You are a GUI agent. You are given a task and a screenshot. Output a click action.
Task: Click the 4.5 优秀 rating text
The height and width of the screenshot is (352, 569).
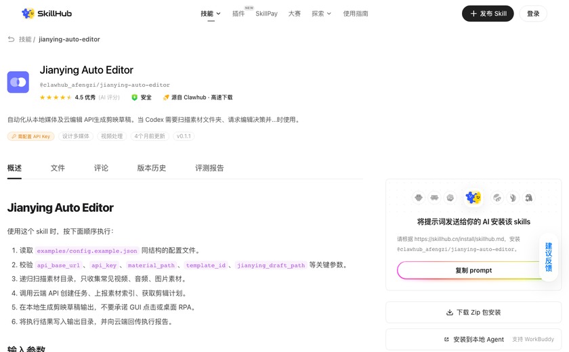point(85,97)
